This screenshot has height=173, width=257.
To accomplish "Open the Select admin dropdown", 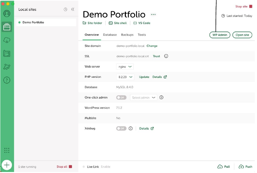I will pyautogui.click(x=143, y=98).
